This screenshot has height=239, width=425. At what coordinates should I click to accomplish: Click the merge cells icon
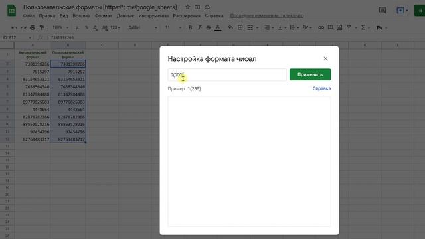(250, 27)
